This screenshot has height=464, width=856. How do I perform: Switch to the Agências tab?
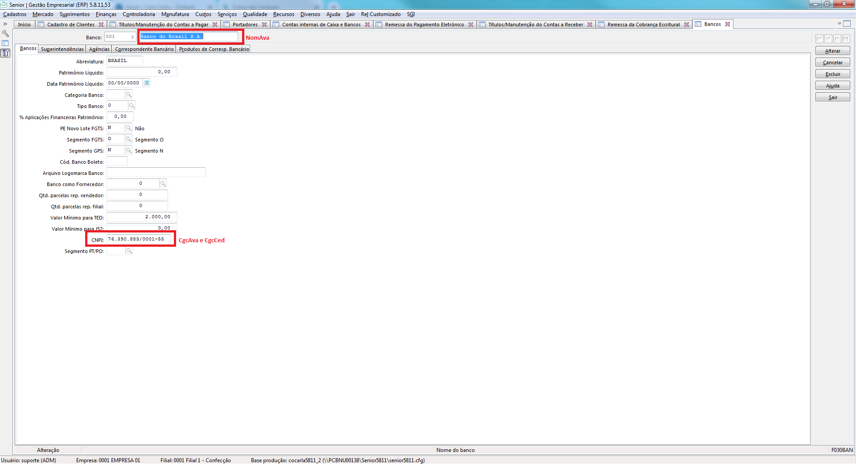[x=99, y=49]
